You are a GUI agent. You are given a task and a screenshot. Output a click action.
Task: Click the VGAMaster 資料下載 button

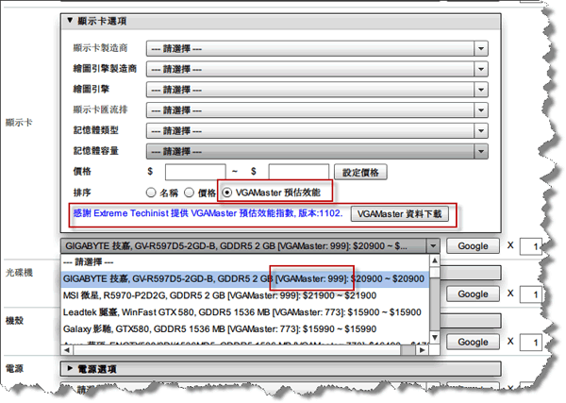pos(400,214)
